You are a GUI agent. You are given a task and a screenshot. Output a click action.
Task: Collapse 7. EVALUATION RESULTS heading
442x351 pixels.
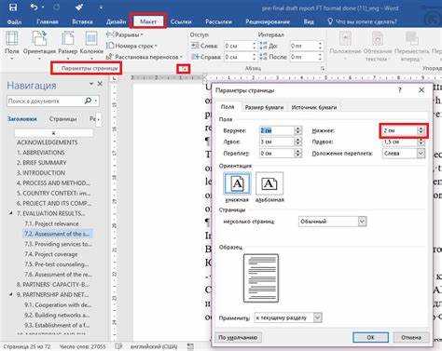[11, 213]
